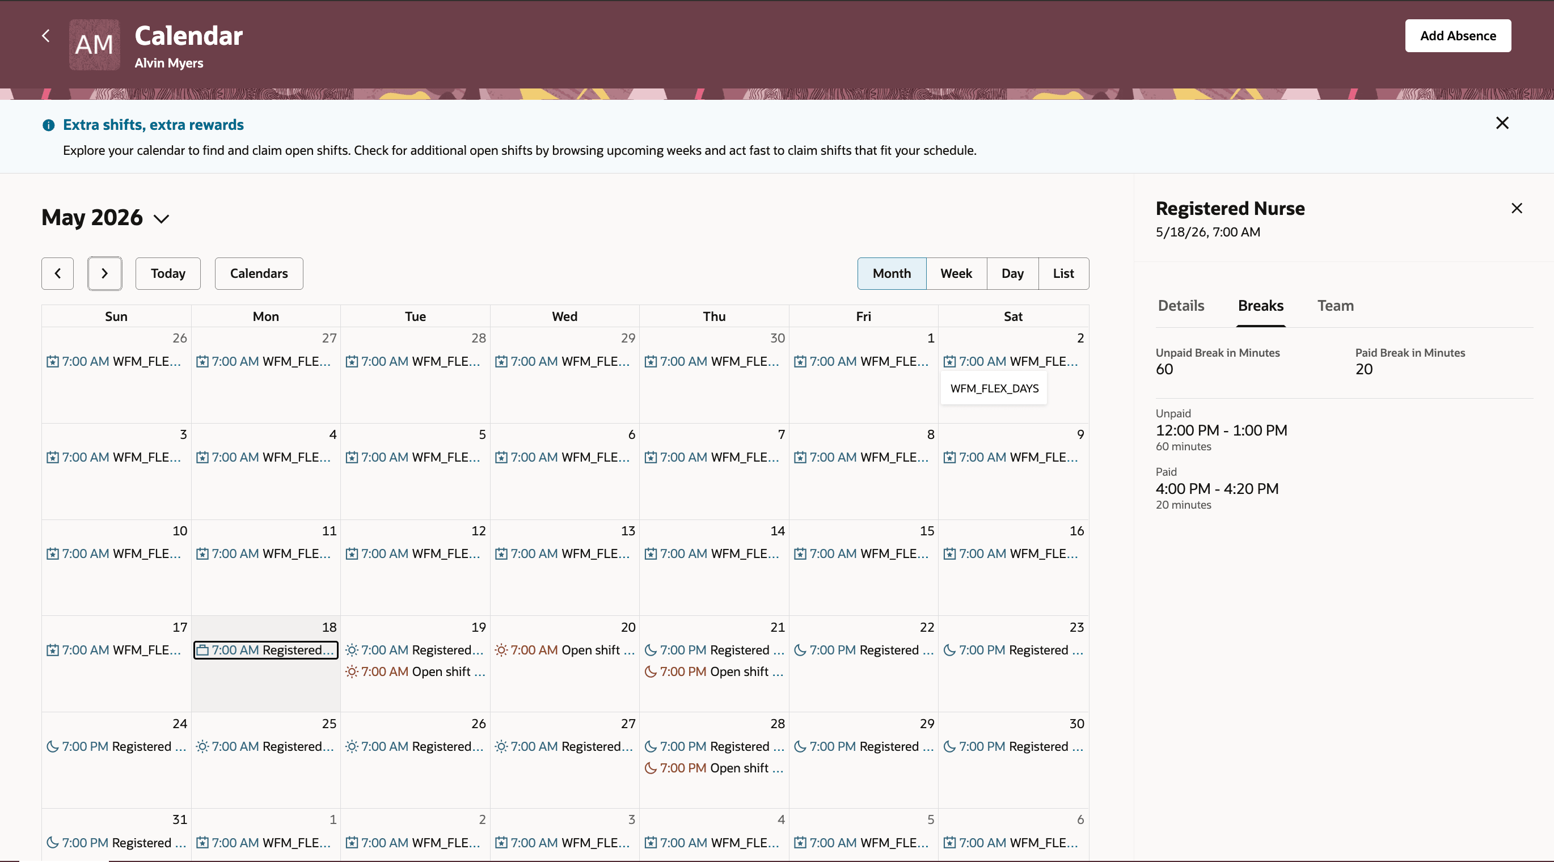Image resolution: width=1554 pixels, height=862 pixels.
Task: Click flex-day icon on April 26 event
Action: (53, 361)
